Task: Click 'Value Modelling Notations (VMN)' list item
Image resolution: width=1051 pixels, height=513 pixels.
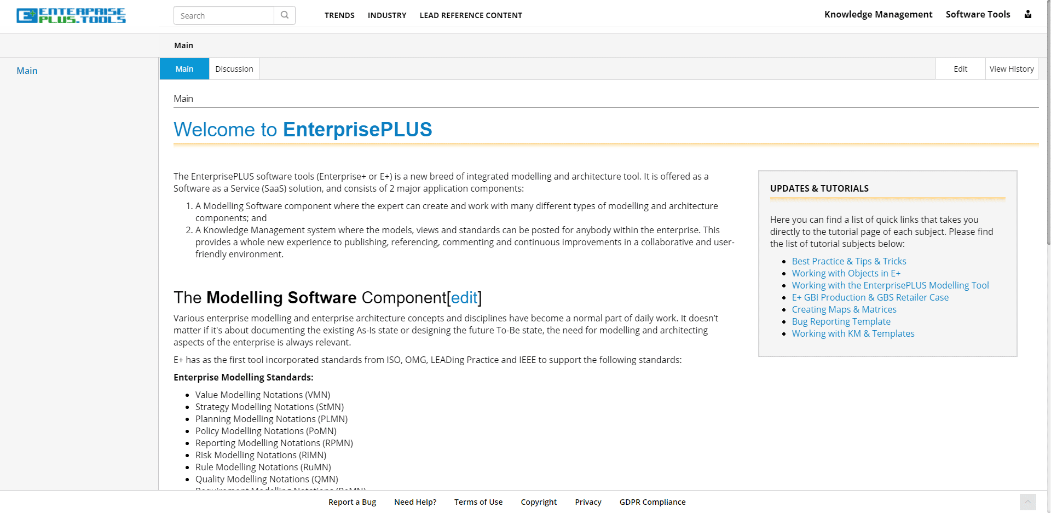Action: (x=263, y=395)
